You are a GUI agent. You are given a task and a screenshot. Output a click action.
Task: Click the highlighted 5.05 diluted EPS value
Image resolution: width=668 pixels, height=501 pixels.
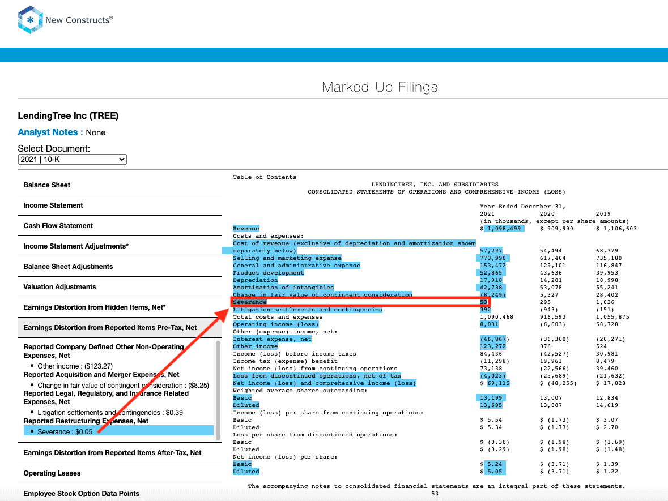pyautogui.click(x=495, y=471)
